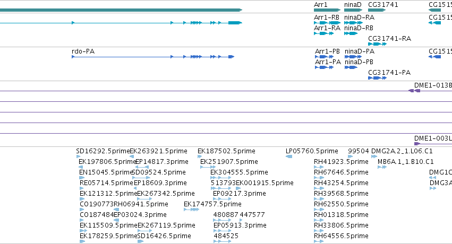Select the Arr1-RA transcript
The height and width of the screenshot is (244, 452).
327,28
